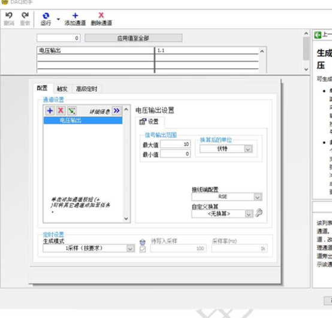This screenshot has height=318, width=332.
Task: Open the dropdown arrow next to 运行
Action: [x=58, y=19]
